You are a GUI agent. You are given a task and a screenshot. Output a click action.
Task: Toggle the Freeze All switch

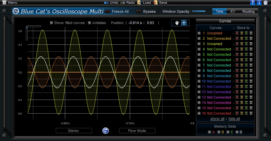[x=108, y=12]
